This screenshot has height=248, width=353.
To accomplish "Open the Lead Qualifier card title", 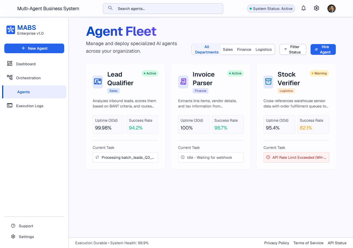I will coord(120,79).
